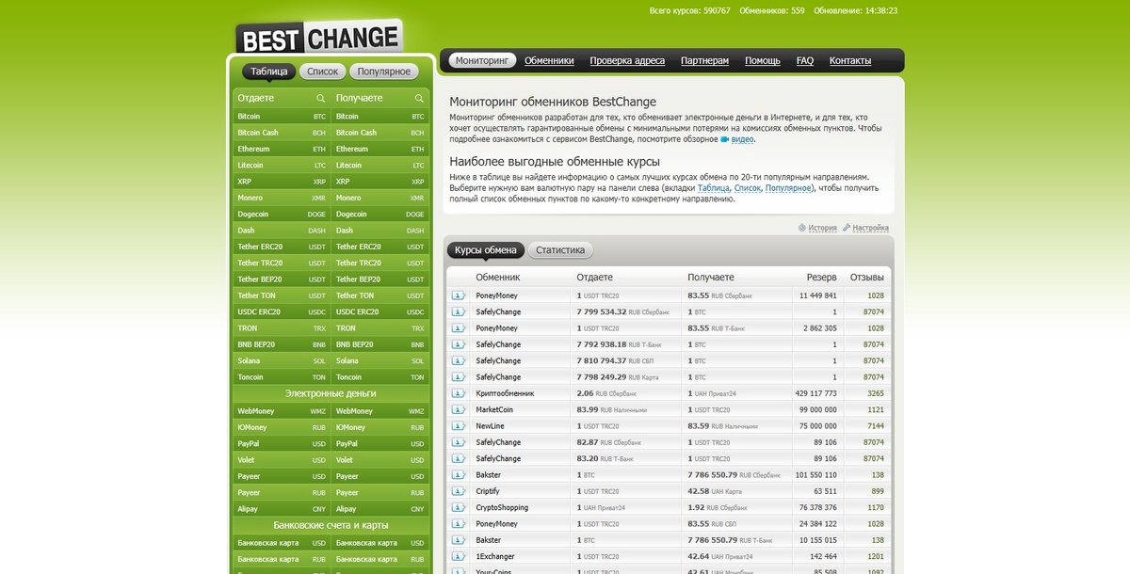Viewport: 1130px width, 574px height.
Task: Select Bitcoin in the Отдаете column
Action: click(x=282, y=117)
